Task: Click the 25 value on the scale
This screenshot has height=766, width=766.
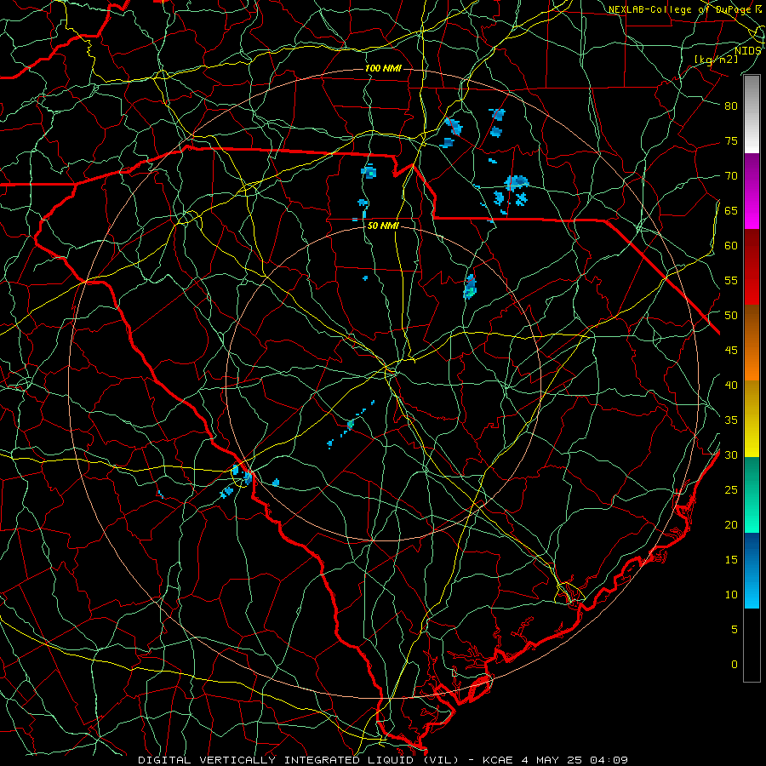Action: pos(731,490)
